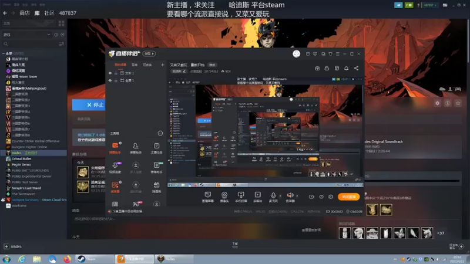Screen dimensions: 470x264
Task: Expand microphone options arrow in live companion
Action: (x=280, y=196)
